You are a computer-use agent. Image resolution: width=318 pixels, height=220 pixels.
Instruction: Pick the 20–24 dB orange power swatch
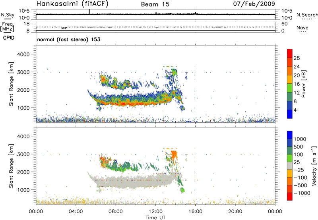[290, 71]
